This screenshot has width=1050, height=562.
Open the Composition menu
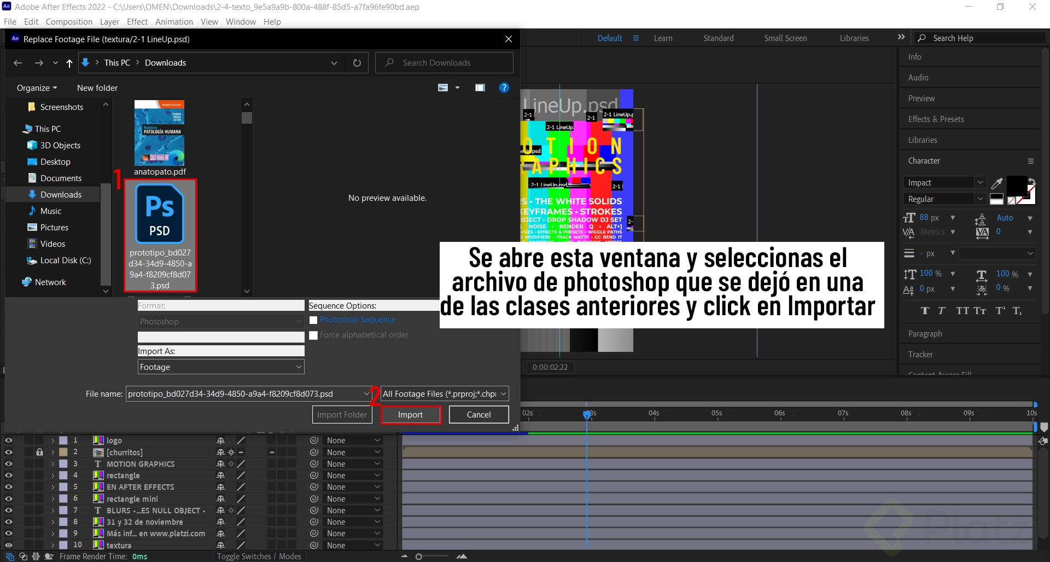[x=68, y=21]
